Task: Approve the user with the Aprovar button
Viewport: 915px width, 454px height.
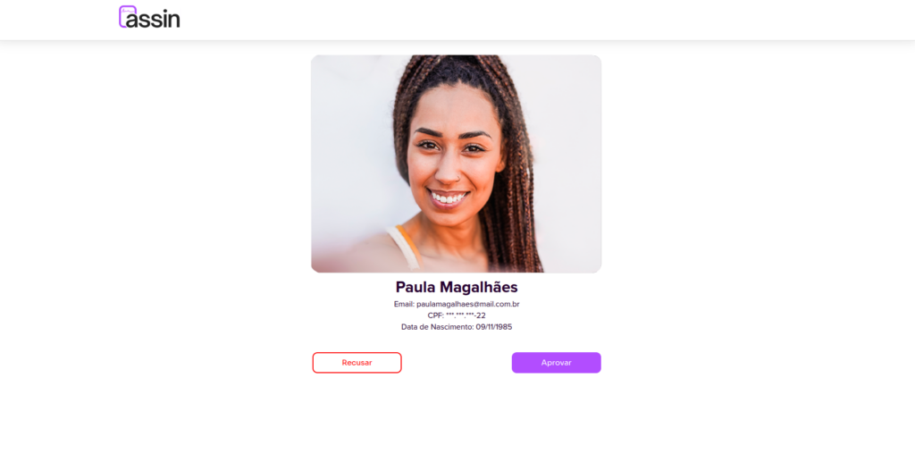Action: 556,362
